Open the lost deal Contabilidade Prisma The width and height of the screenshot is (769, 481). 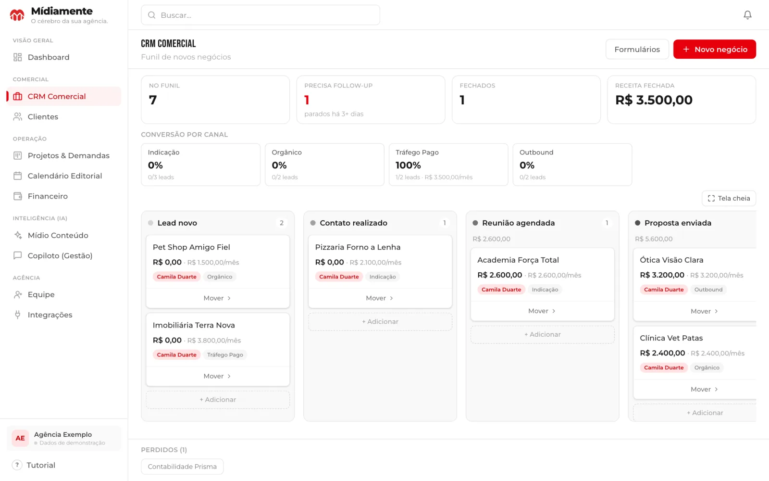(182, 467)
